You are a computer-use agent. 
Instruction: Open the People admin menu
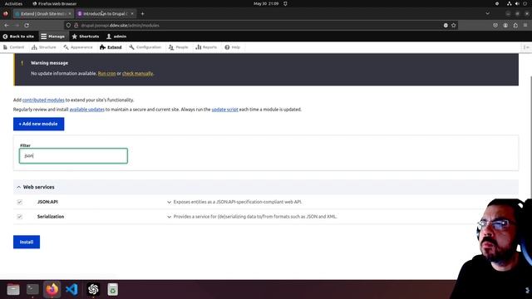click(179, 47)
